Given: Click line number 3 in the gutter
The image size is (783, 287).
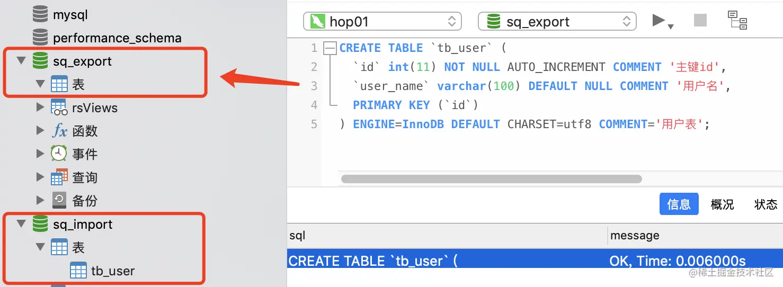Looking at the screenshot, I should (314, 86).
